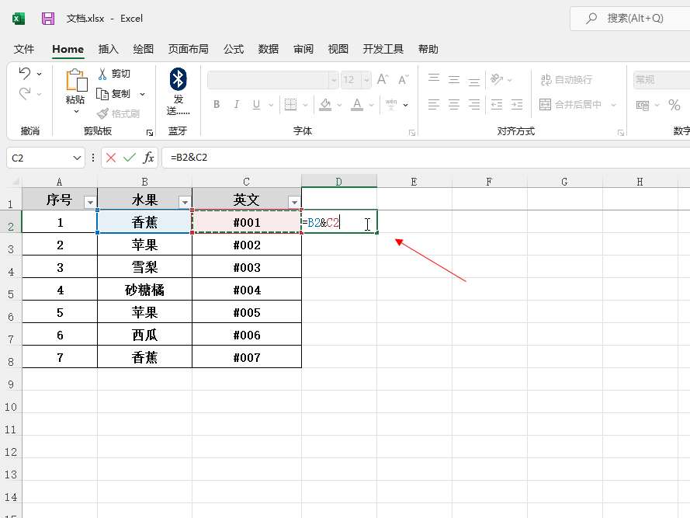
Task: Confirm formula with green checkmark
Action: point(130,157)
